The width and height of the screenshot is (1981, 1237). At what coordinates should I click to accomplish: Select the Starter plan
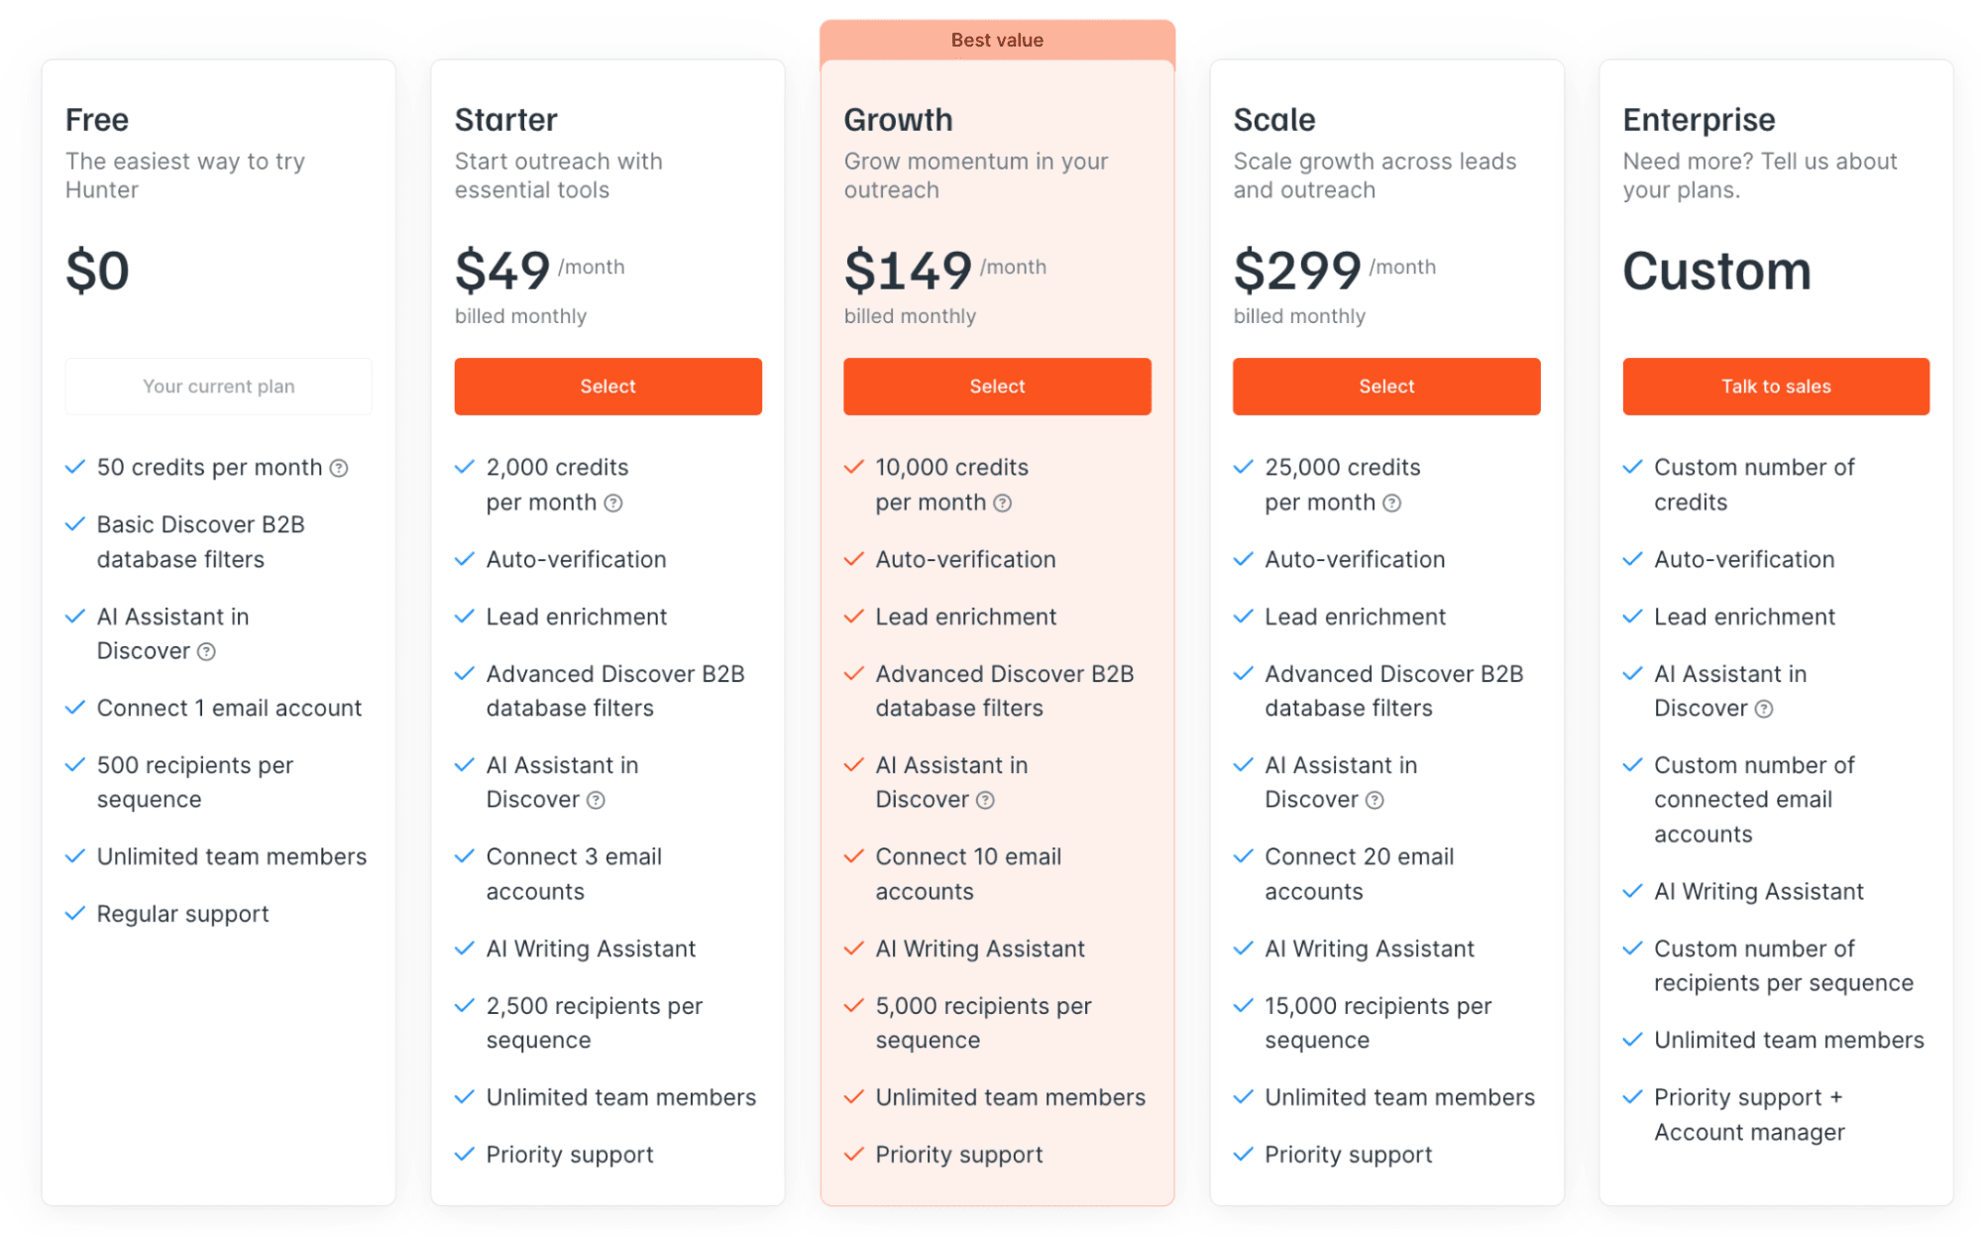point(607,387)
